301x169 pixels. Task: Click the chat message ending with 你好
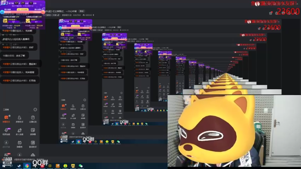pyautogui.click(x=18, y=47)
